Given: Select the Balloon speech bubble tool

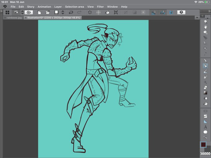Looking at the screenshot, I should coord(205,132).
